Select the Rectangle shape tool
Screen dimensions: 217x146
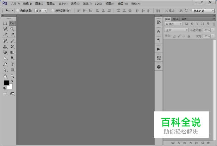(x=12, y=70)
